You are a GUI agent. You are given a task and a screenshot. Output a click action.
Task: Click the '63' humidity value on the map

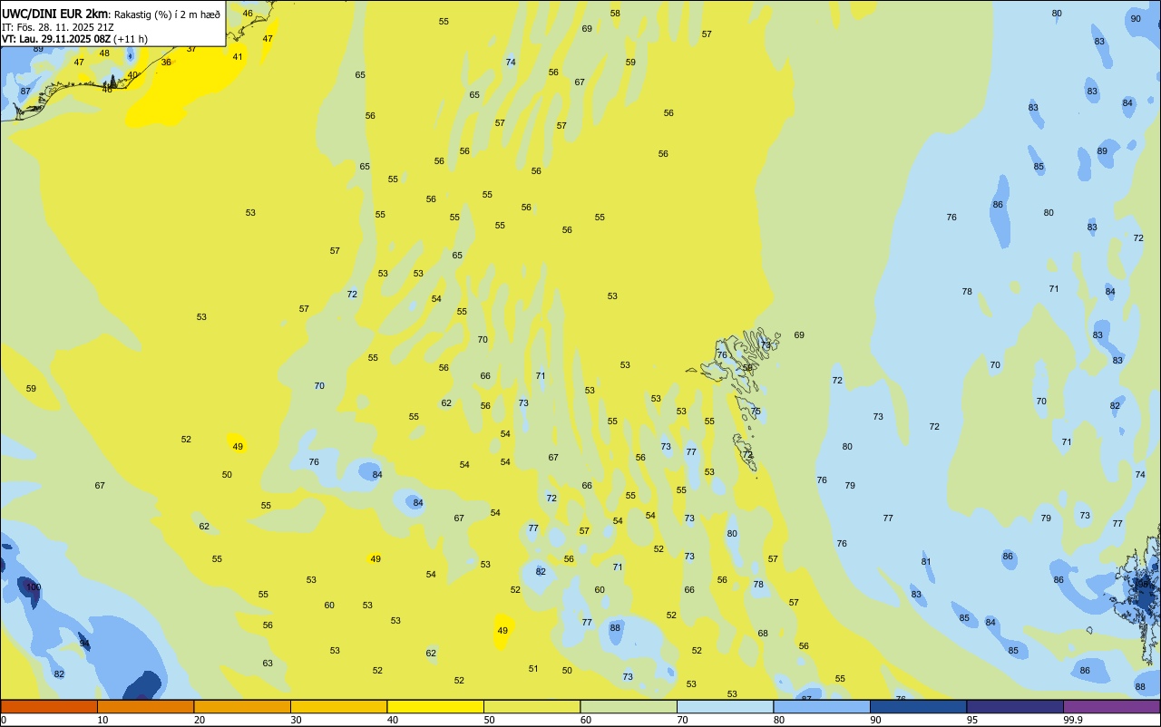(x=268, y=664)
